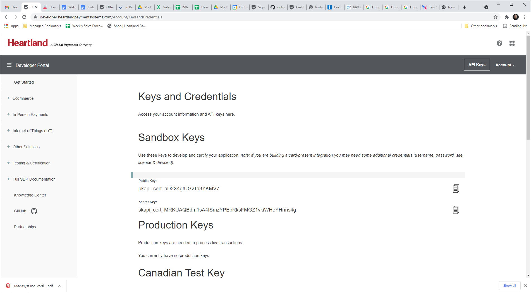The height and width of the screenshot is (294, 531).
Task: Toggle the hamburger menu beside Developer Portal
Action: [9, 65]
